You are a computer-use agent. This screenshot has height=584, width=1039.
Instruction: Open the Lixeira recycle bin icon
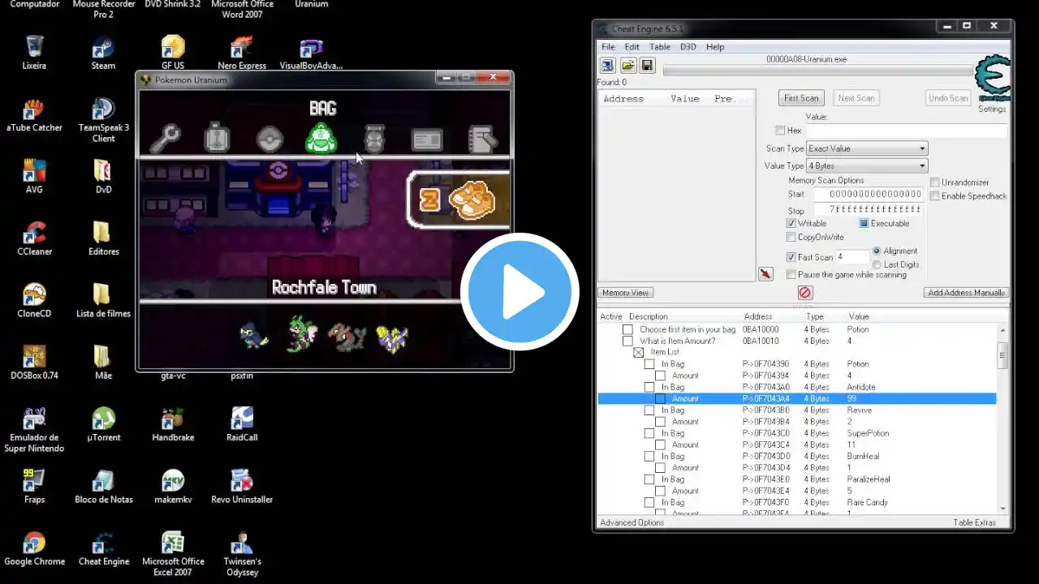point(34,51)
